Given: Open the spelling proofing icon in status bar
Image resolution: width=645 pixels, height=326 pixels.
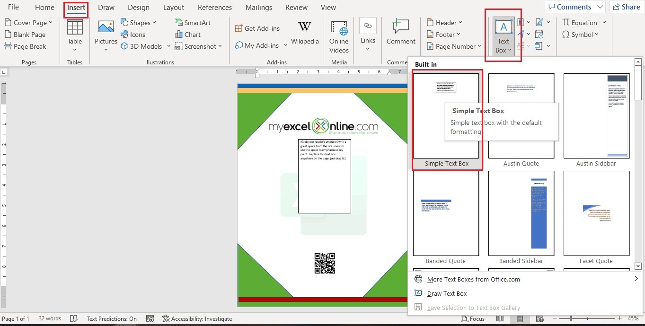Looking at the screenshot, I should [x=74, y=319].
